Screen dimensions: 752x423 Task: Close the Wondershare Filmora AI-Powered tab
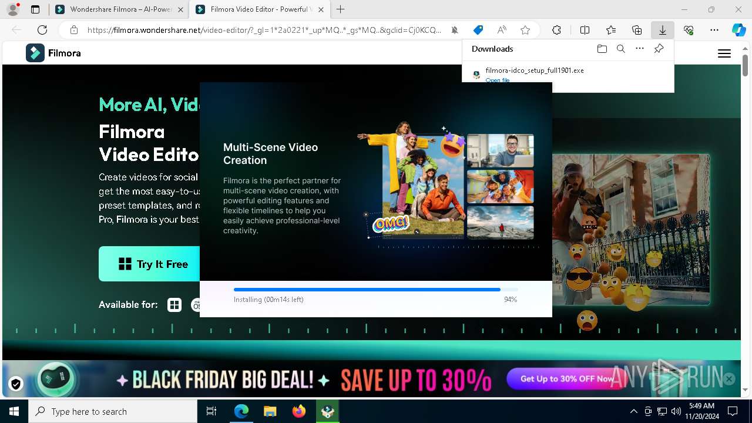coord(180,9)
